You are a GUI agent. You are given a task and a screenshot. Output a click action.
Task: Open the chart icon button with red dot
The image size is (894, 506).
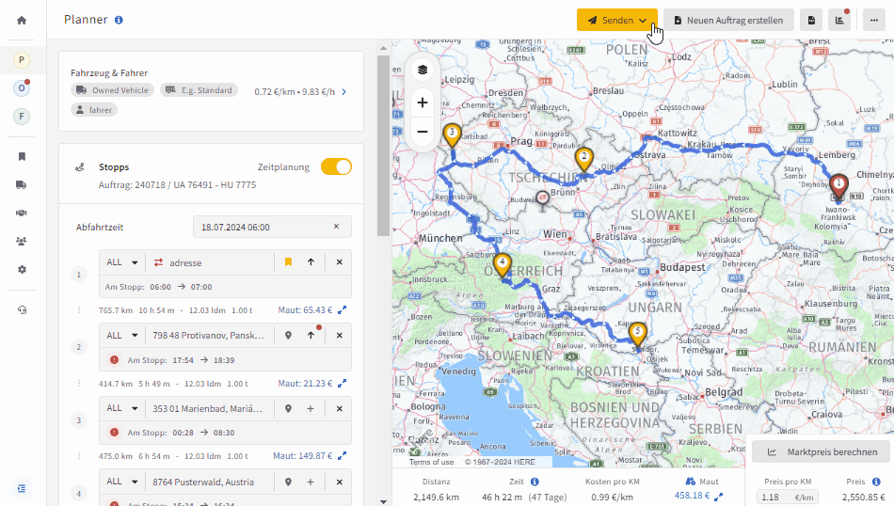(x=839, y=21)
